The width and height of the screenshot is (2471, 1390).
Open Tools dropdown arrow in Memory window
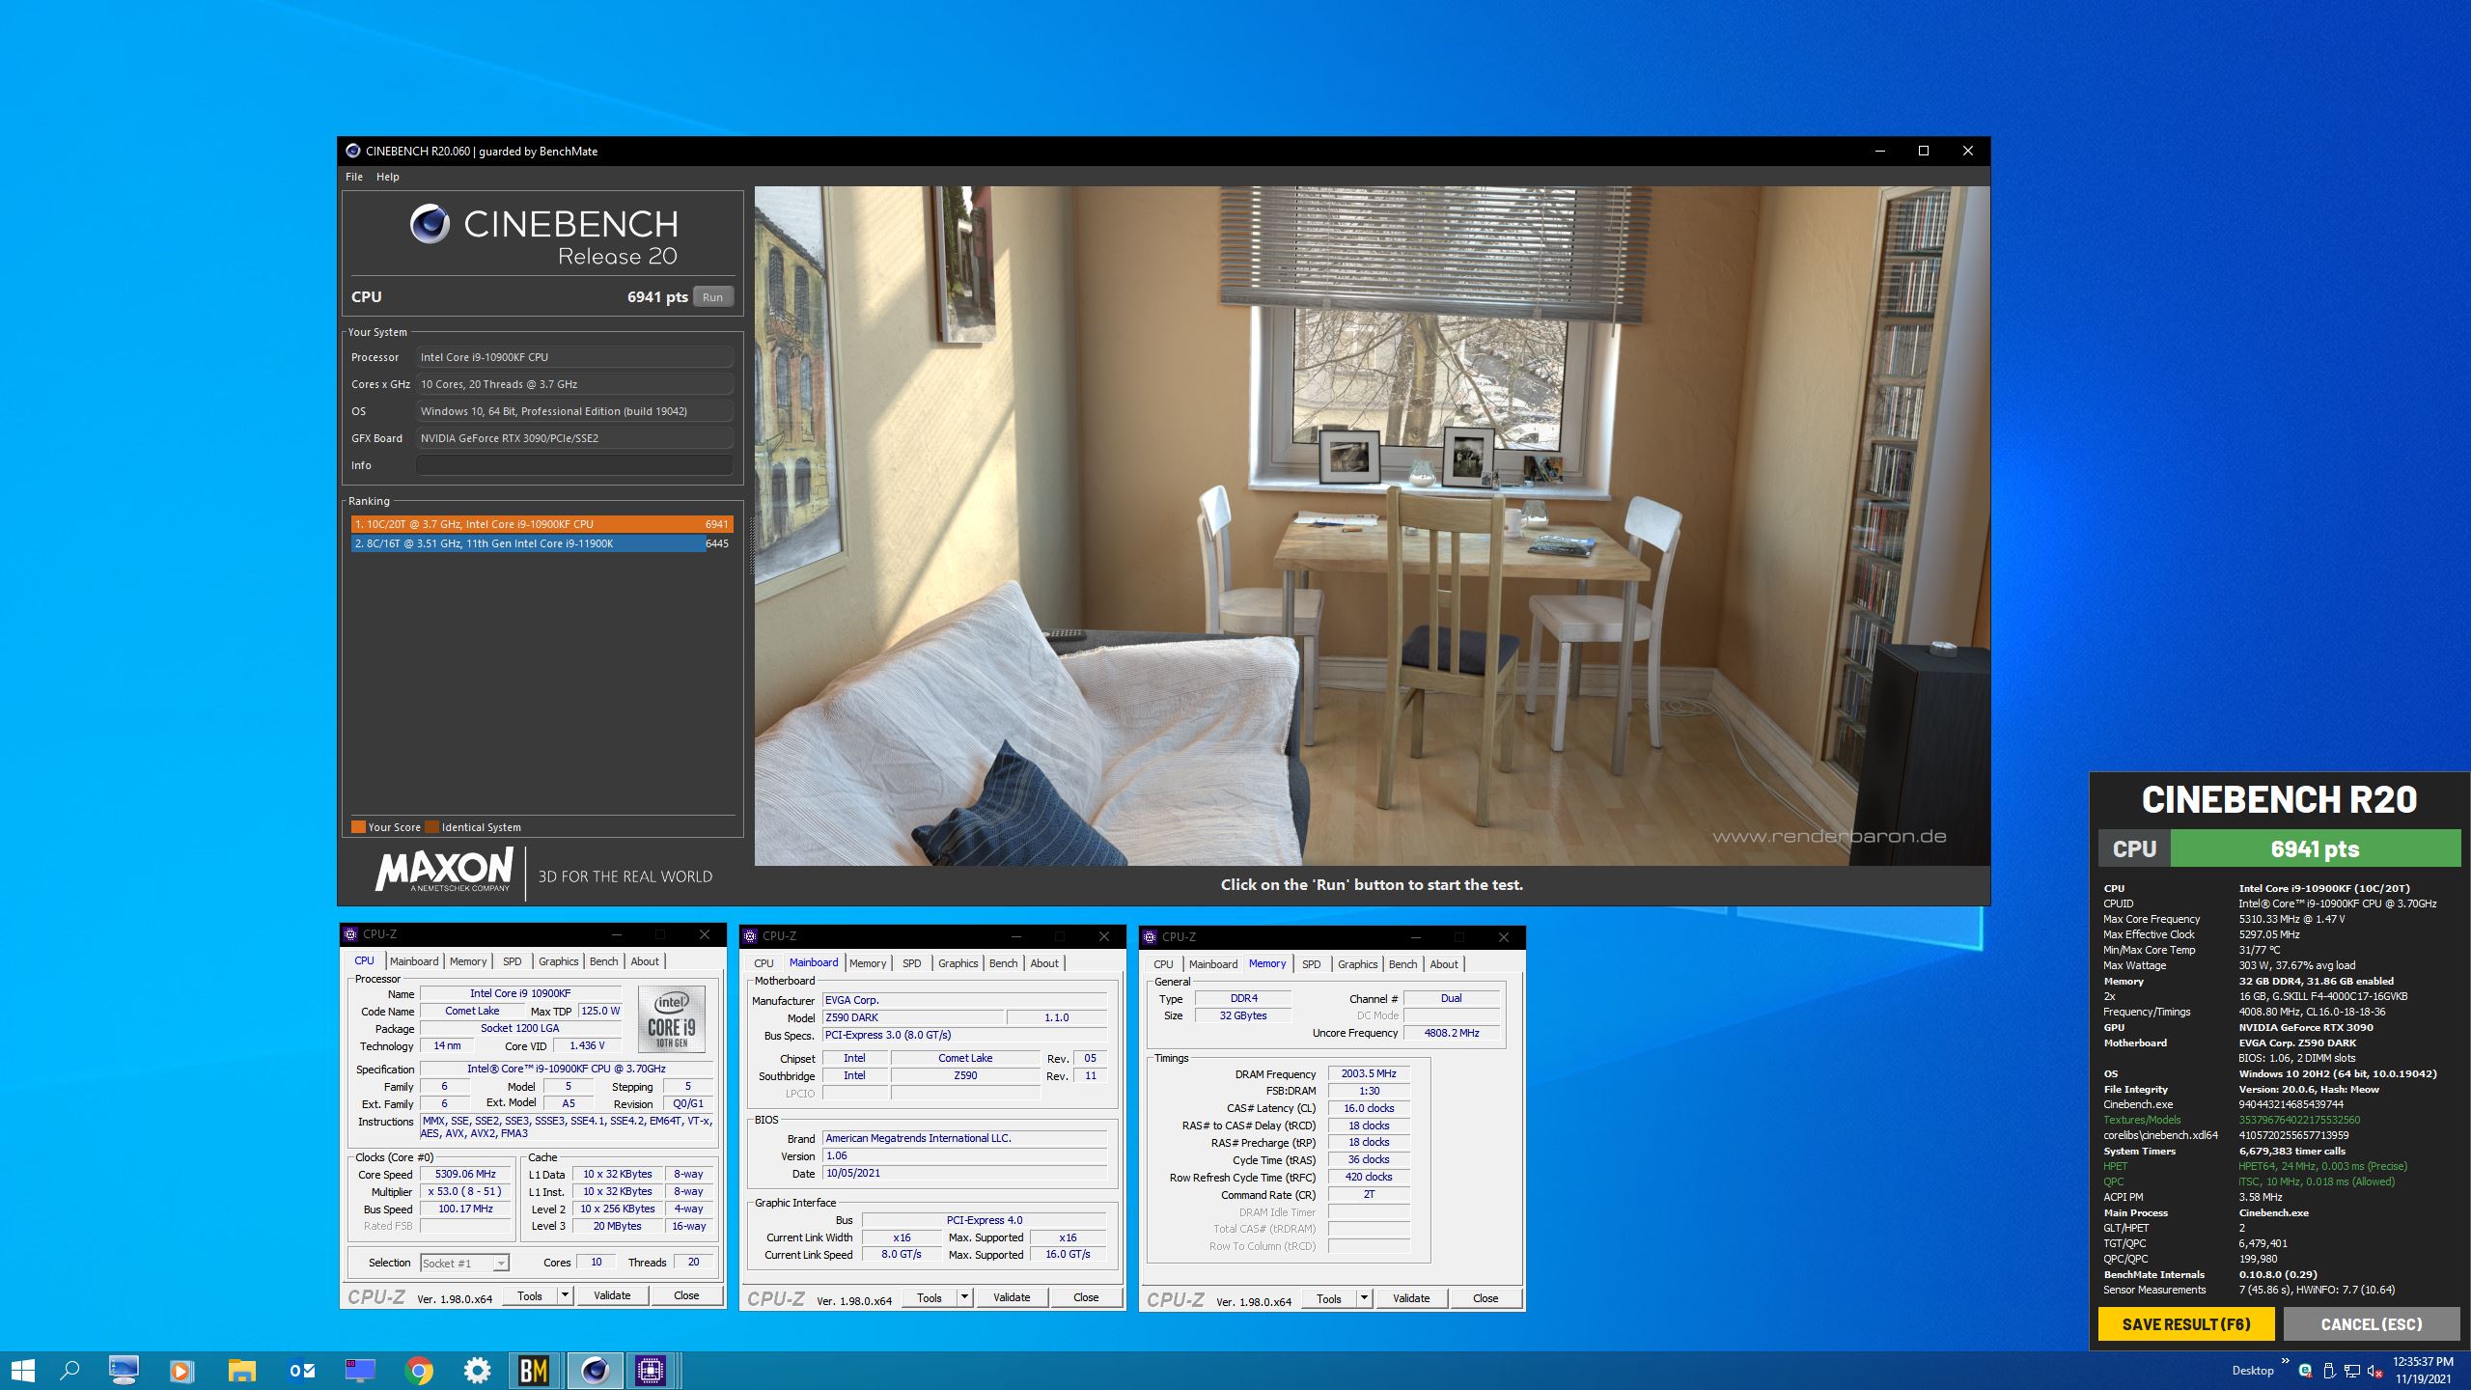click(1364, 1298)
